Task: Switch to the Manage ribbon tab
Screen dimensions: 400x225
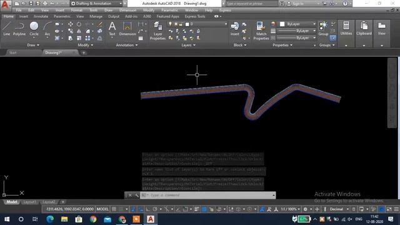Action: (96, 16)
